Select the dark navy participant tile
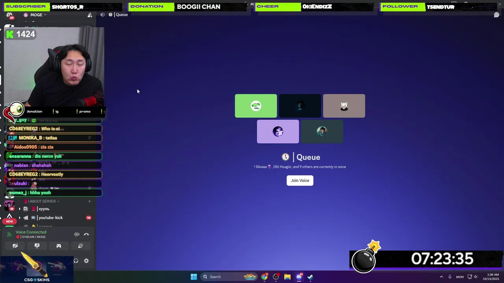This screenshot has height=283, width=504. click(300, 106)
